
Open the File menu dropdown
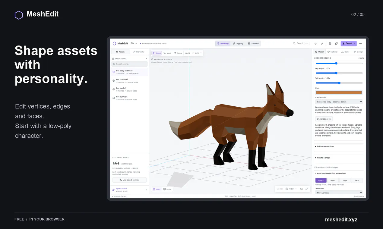coord(134,43)
